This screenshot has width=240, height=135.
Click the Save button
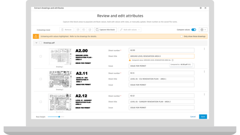tap(203, 117)
